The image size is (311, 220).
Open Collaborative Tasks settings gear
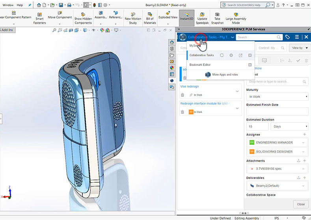231,55
